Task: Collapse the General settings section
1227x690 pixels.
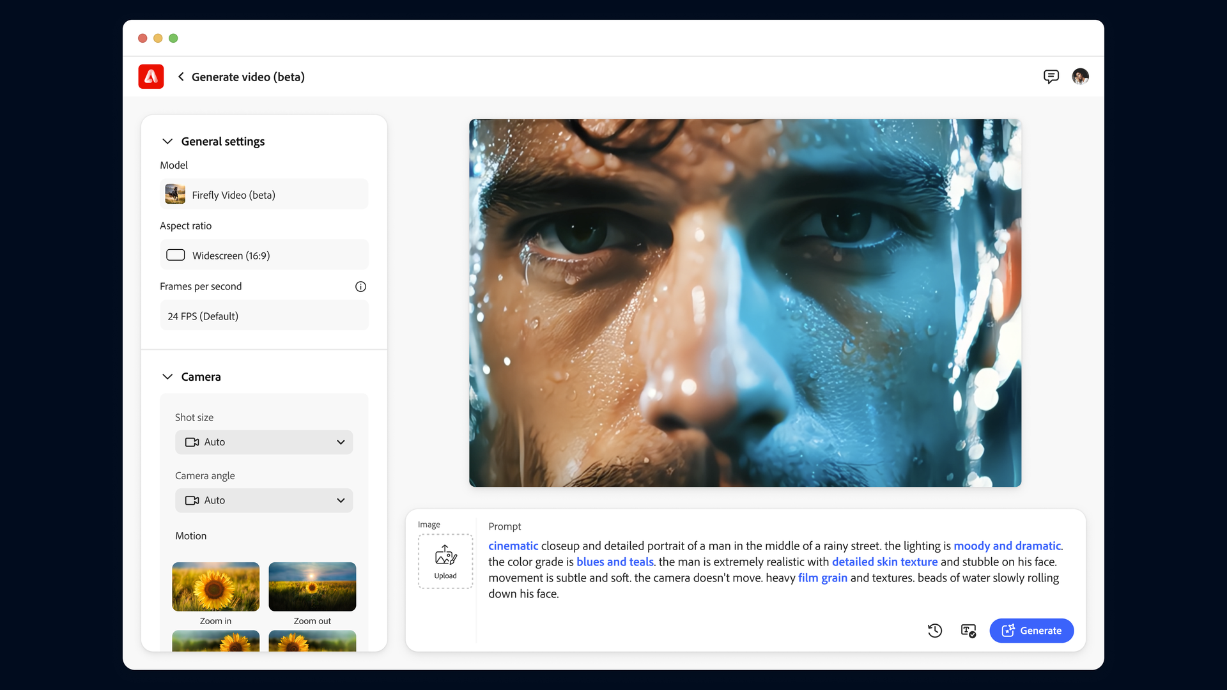Action: click(x=167, y=141)
